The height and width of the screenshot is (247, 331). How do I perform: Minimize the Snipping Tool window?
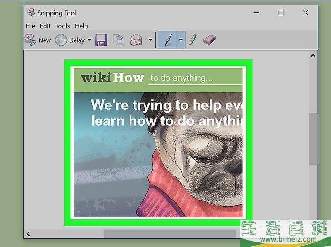(x=256, y=13)
